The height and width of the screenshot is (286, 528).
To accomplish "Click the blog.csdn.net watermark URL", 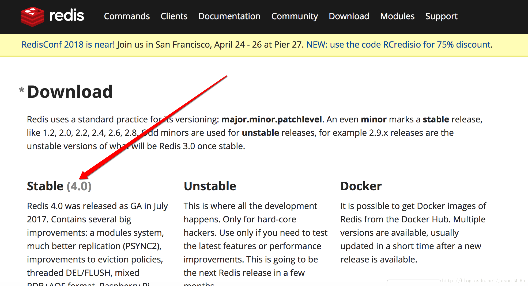I will click(x=483, y=281).
